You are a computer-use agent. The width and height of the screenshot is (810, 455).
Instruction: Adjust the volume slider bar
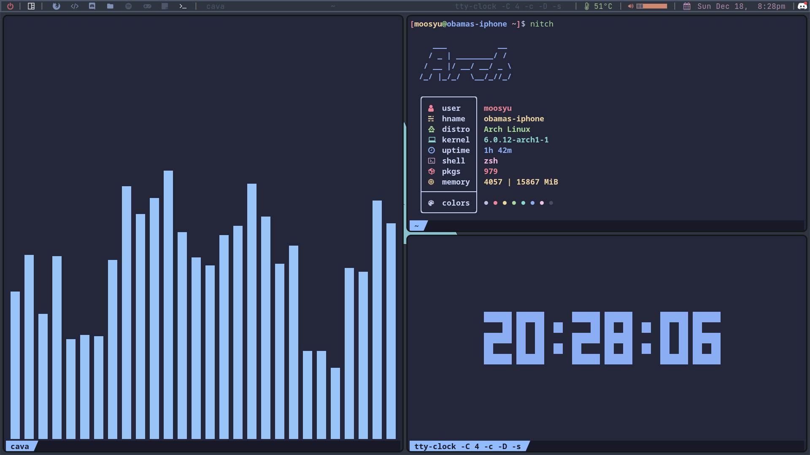point(652,6)
